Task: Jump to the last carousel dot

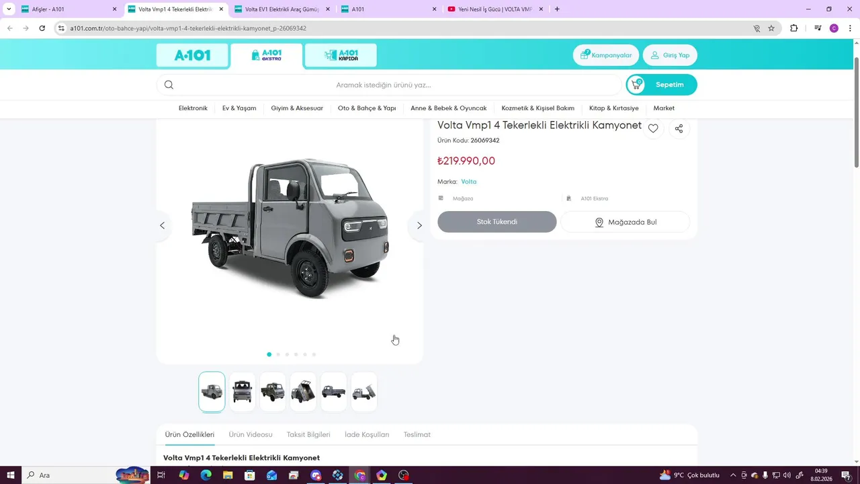Action: point(314,354)
